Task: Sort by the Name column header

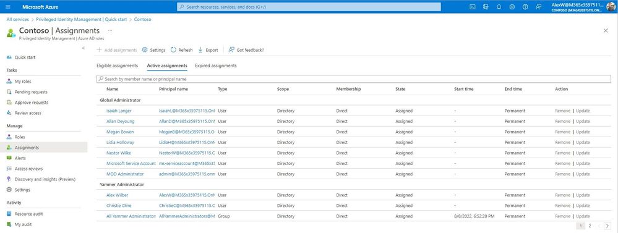Action: point(113,90)
